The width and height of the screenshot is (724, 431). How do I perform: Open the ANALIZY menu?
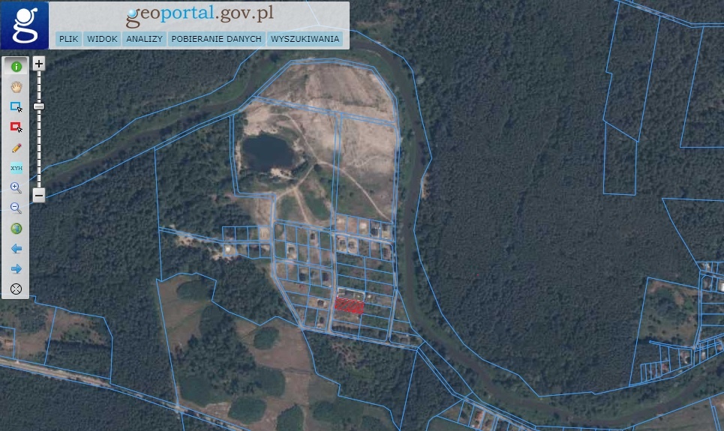(145, 39)
